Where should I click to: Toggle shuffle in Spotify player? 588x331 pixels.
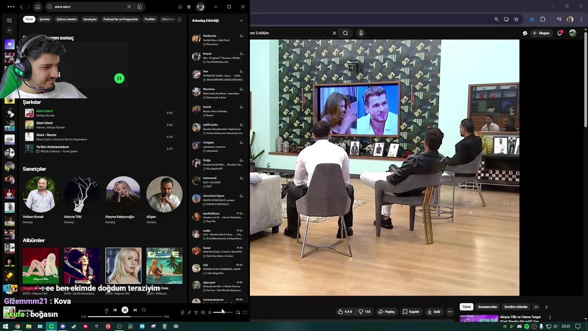106,310
